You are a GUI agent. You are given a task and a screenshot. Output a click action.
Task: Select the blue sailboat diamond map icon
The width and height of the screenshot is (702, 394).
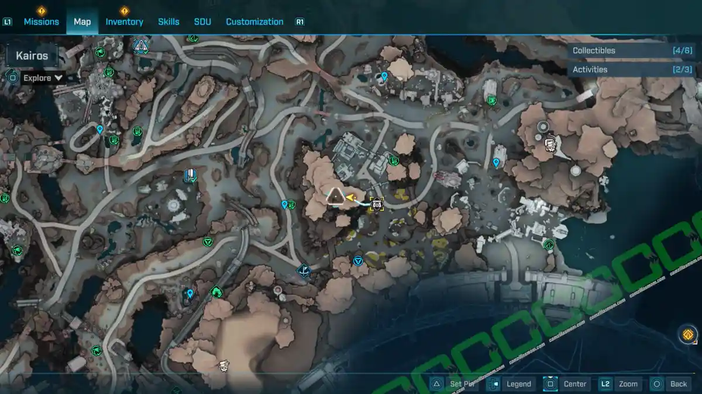point(304,270)
